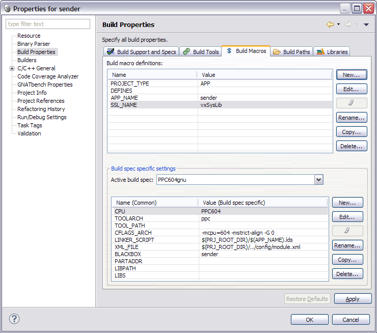Select the BLACKBOX build spec row
This screenshot has height=333, width=377.
point(220,254)
